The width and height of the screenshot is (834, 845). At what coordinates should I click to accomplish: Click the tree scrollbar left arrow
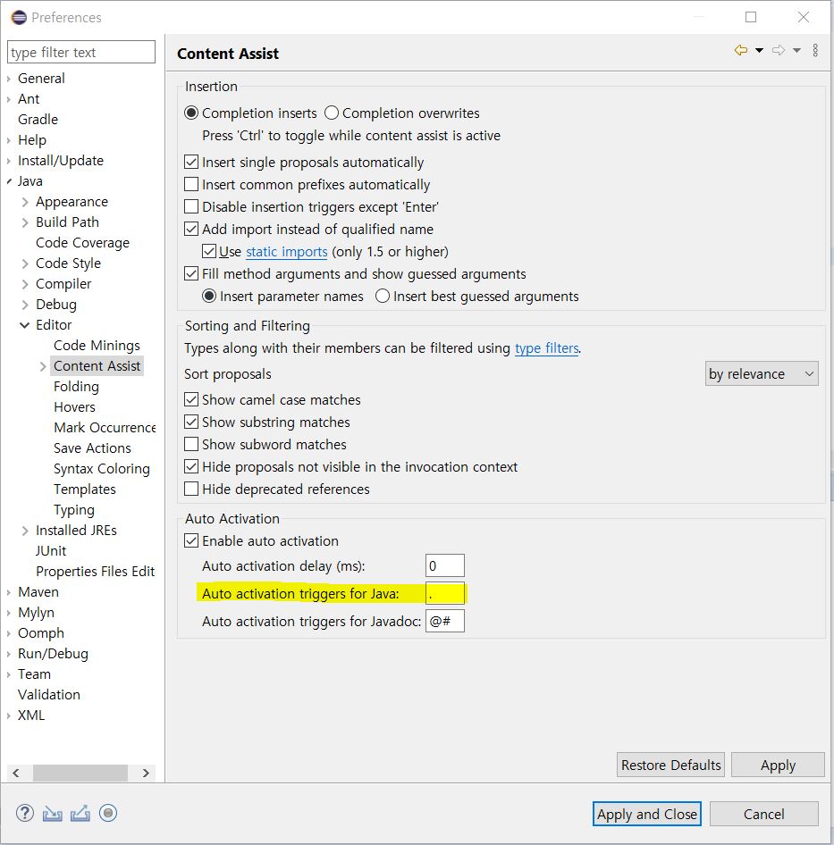[16, 773]
